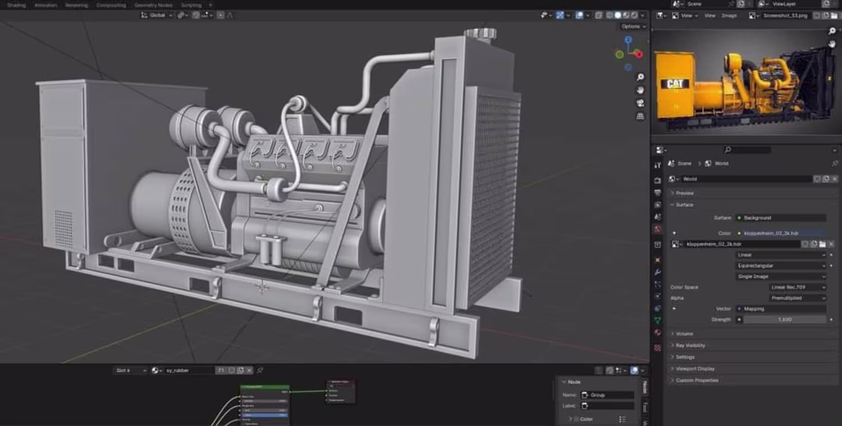Viewport: 842px width, 426px height.
Task: Toggle viewport gizmos display
Action: pyautogui.click(x=560, y=15)
